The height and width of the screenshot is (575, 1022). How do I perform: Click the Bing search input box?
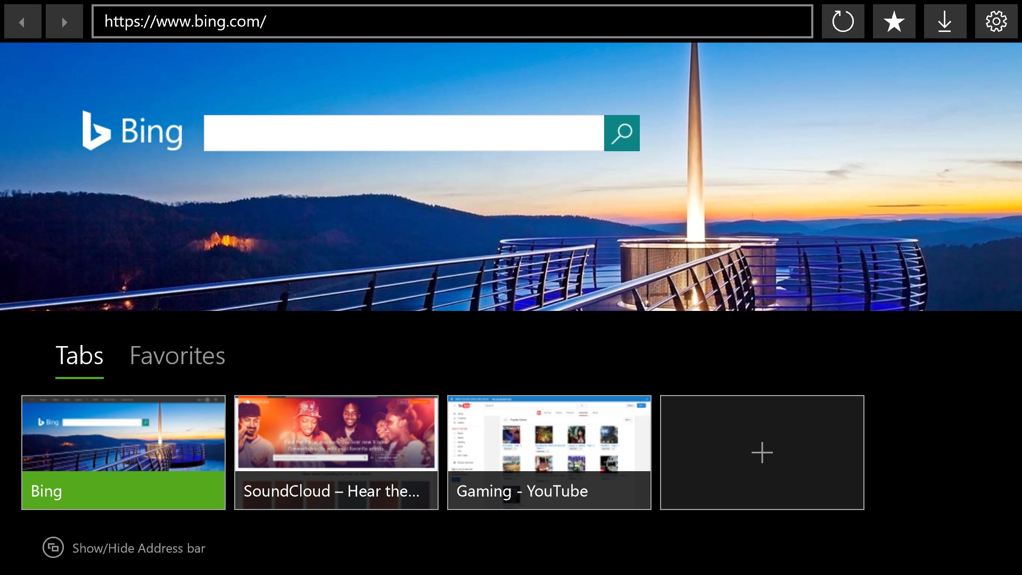tap(405, 133)
